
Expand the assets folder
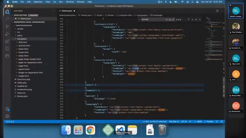(x=16, y=29)
